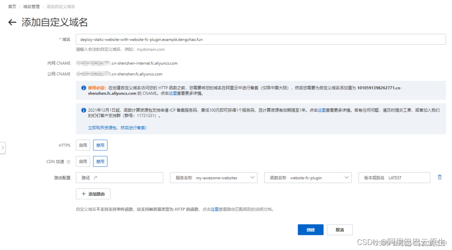Click the 取消 button to cancel

340,230
